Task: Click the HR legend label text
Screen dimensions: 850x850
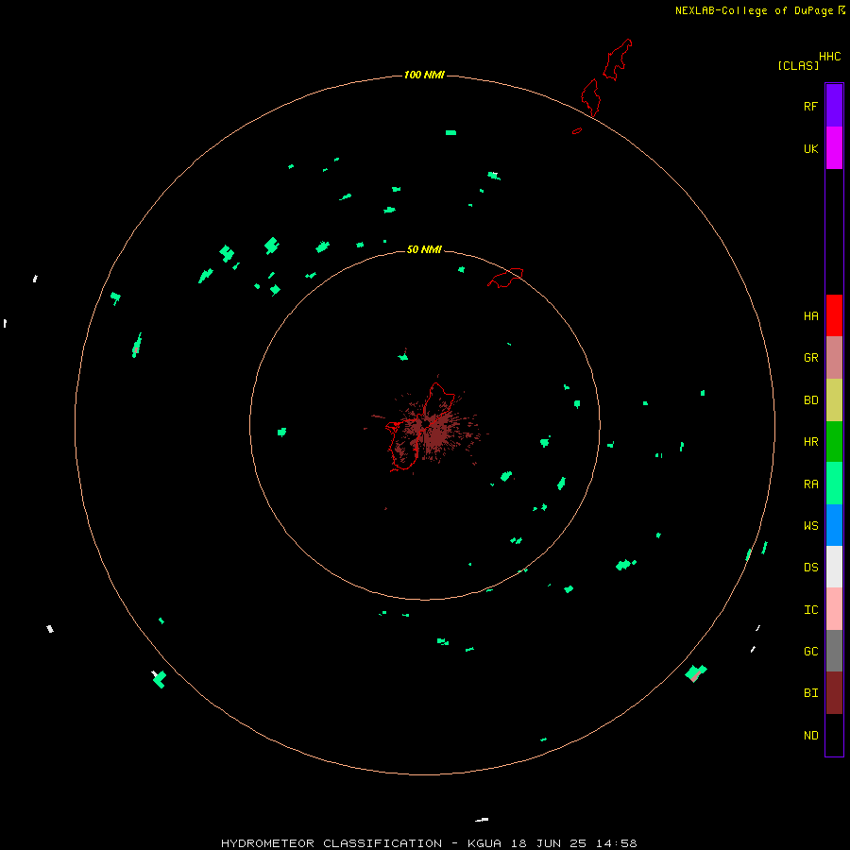Action: [810, 442]
